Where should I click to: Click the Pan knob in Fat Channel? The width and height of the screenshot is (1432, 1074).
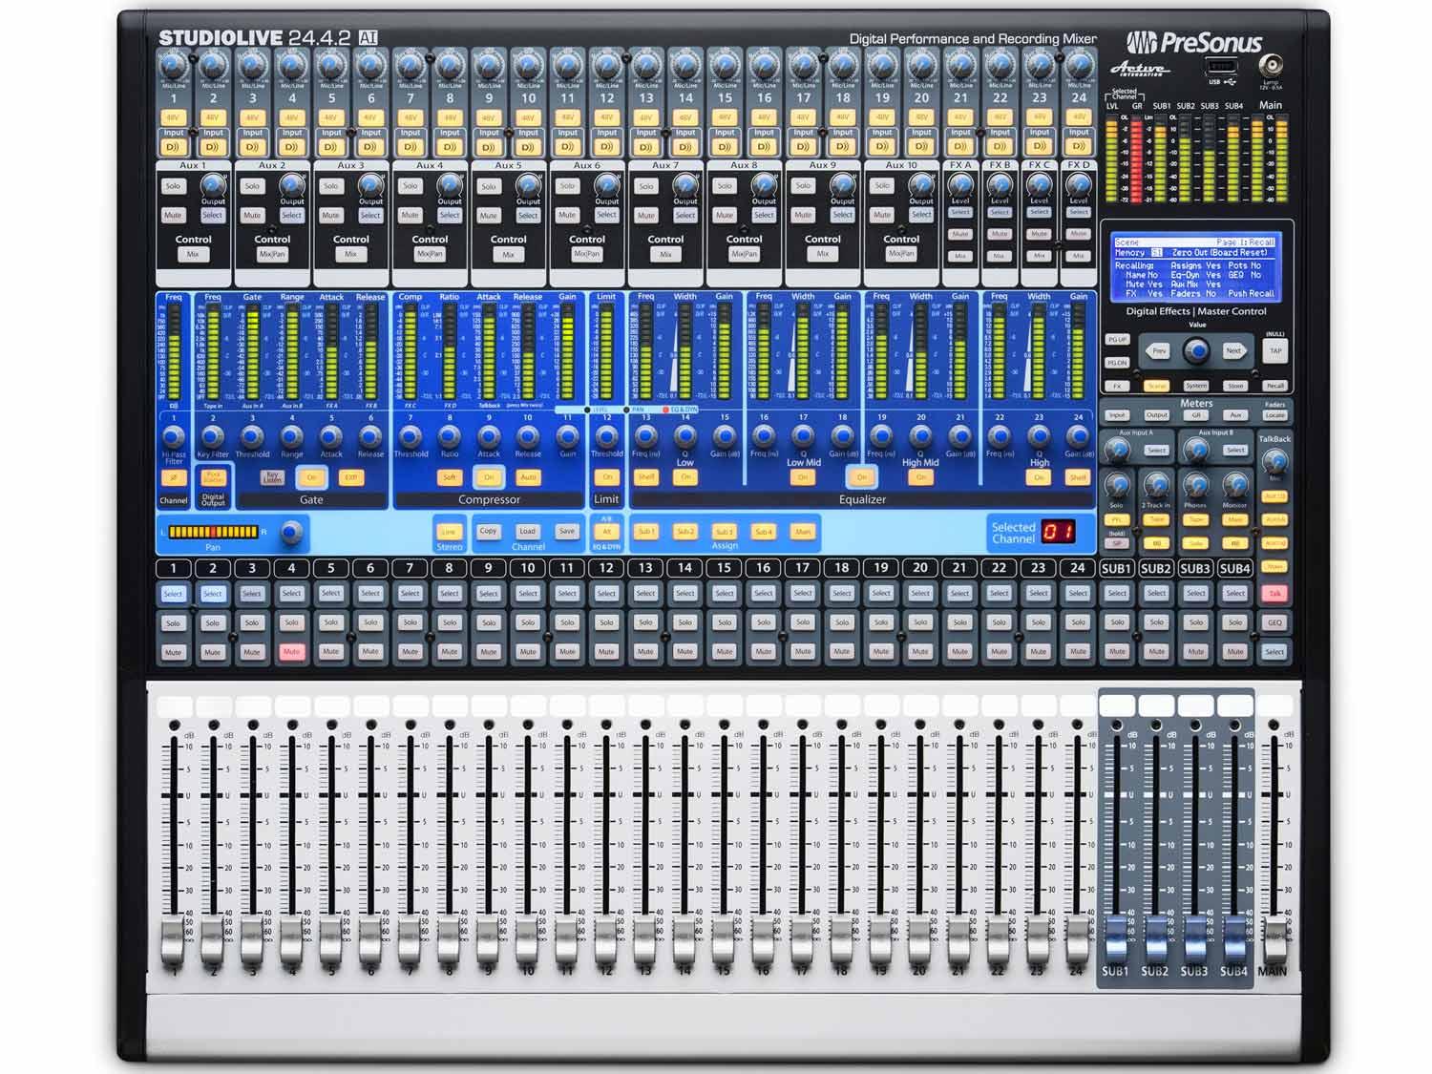coord(292,533)
